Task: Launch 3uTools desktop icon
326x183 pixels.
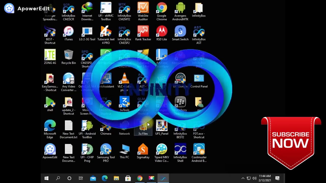Action: click(x=124, y=104)
